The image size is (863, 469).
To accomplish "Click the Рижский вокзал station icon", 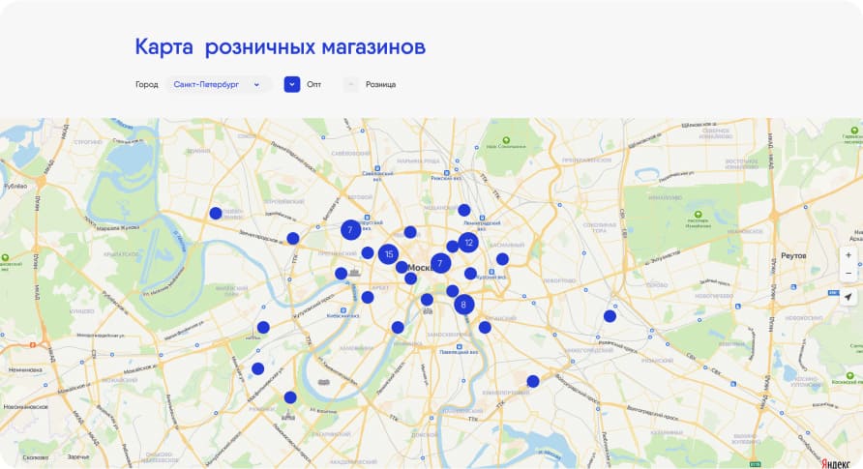I will tap(447, 173).
